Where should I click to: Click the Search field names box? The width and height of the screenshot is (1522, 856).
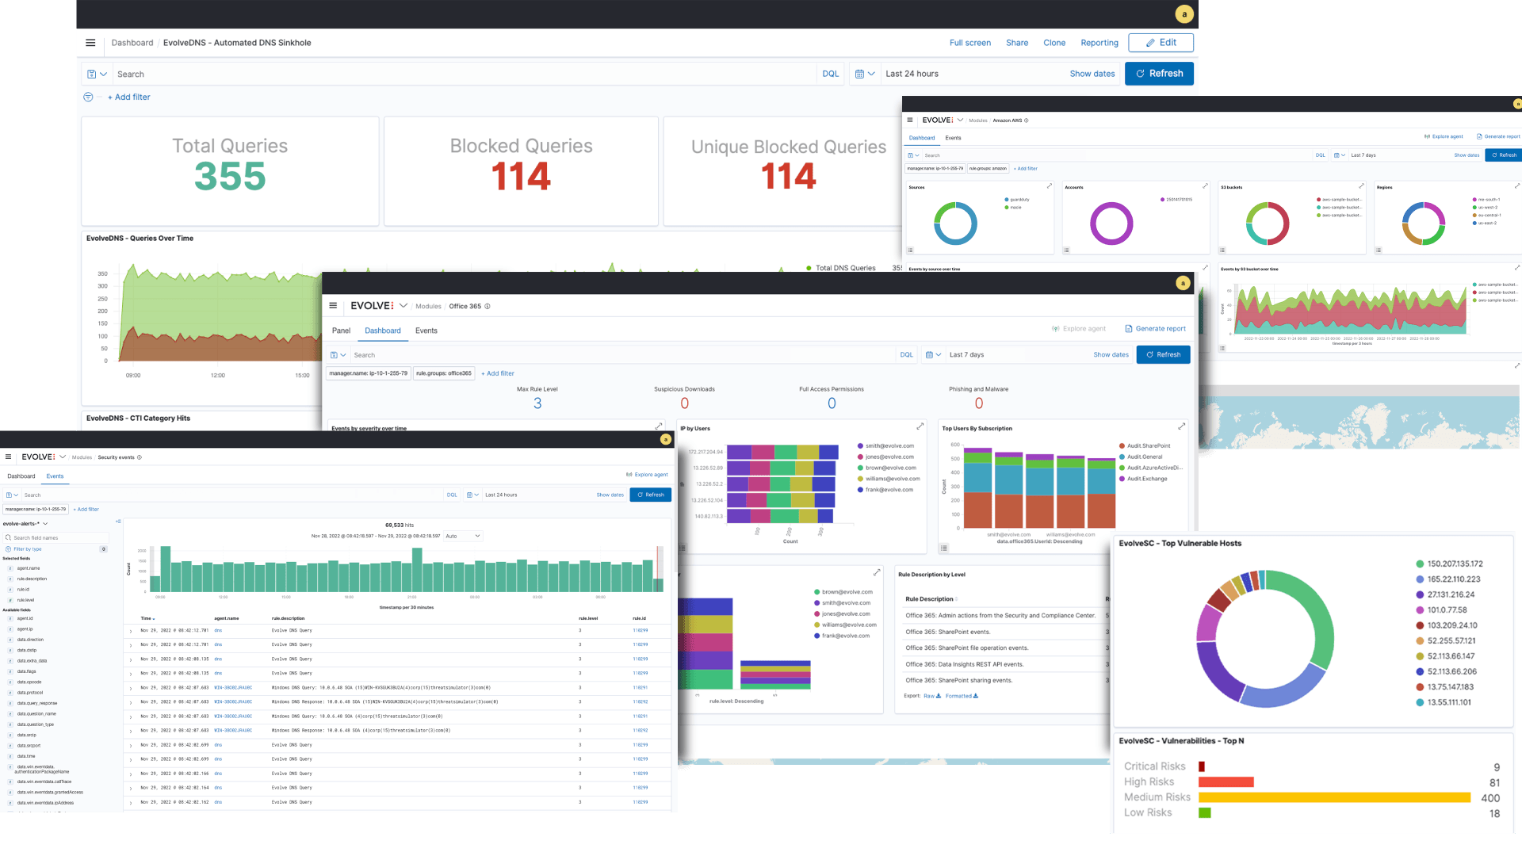(55, 537)
